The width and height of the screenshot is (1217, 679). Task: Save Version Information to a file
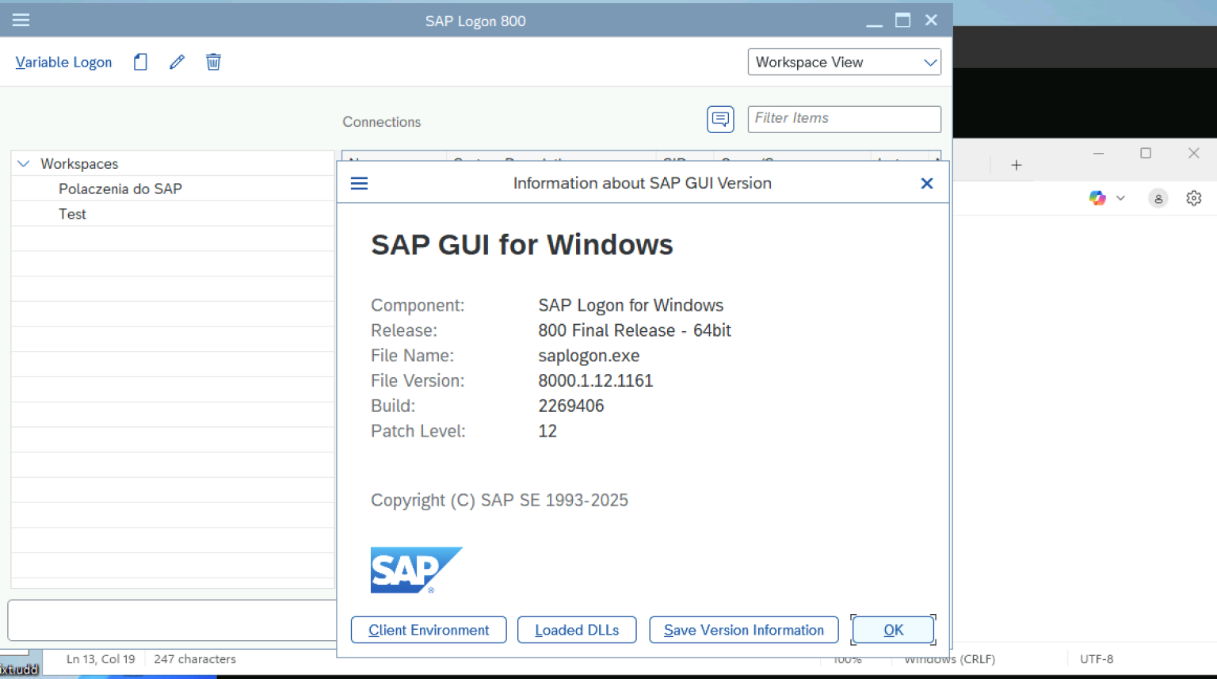(743, 630)
